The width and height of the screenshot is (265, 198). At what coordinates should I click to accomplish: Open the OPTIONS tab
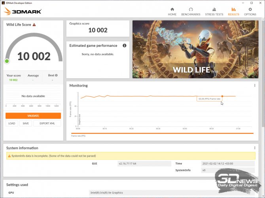pyautogui.click(x=250, y=11)
